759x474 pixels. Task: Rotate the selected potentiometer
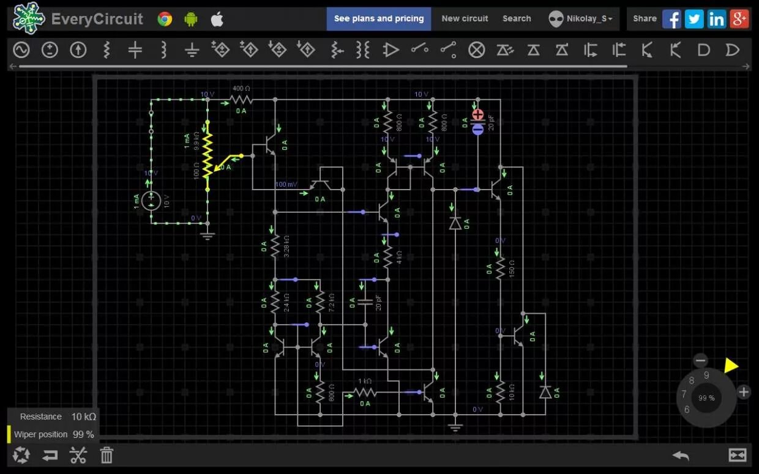pyautogui.click(x=21, y=455)
